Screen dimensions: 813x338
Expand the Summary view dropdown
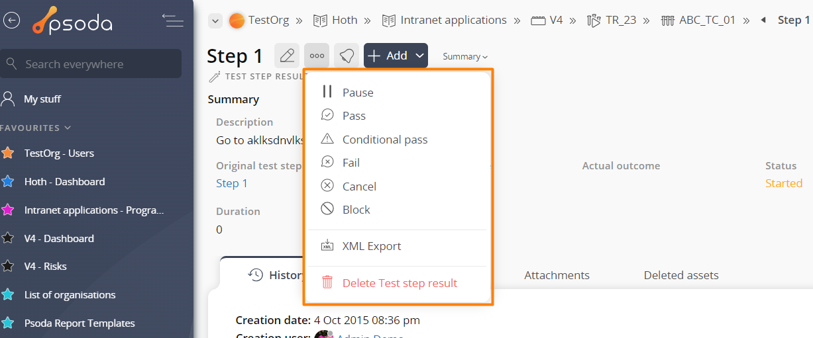[465, 56]
